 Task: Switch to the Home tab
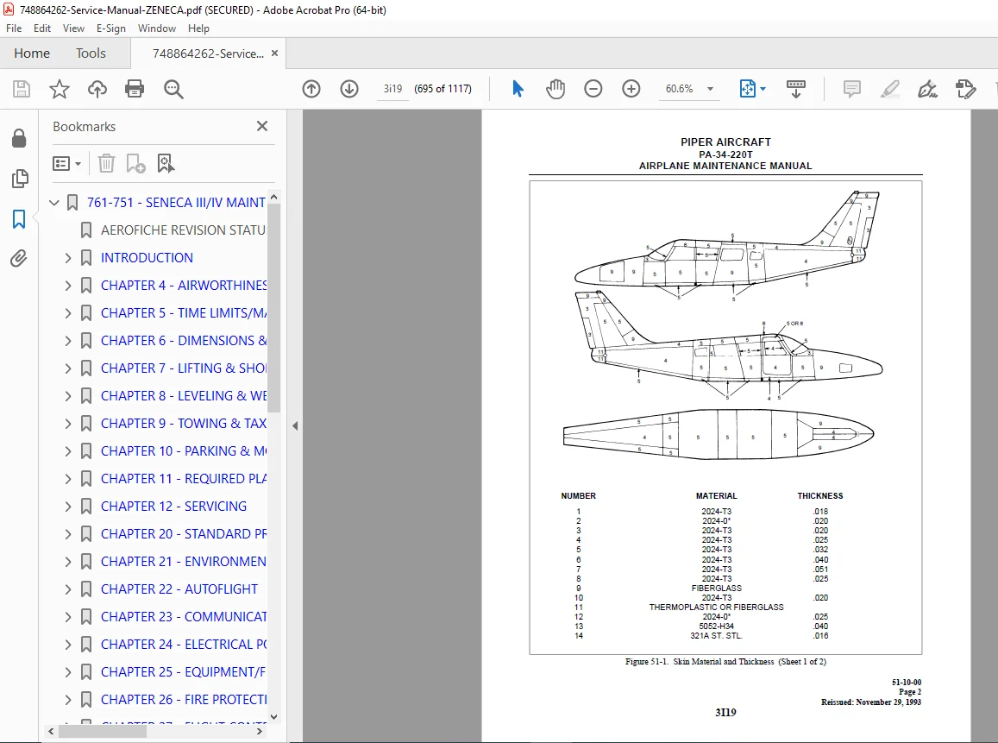pos(32,54)
